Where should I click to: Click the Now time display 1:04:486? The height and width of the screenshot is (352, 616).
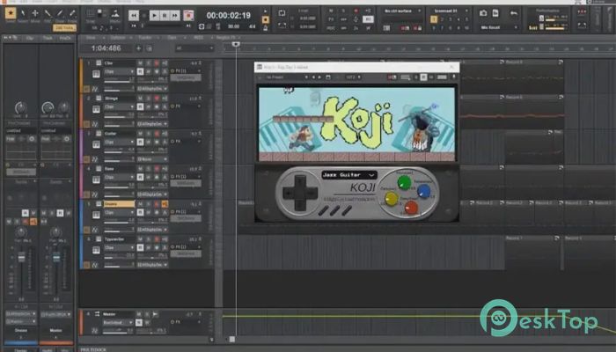[x=106, y=48]
